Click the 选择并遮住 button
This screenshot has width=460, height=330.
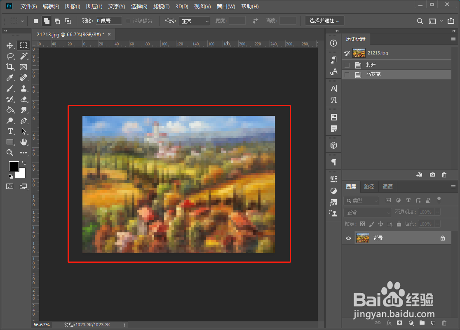coord(325,21)
